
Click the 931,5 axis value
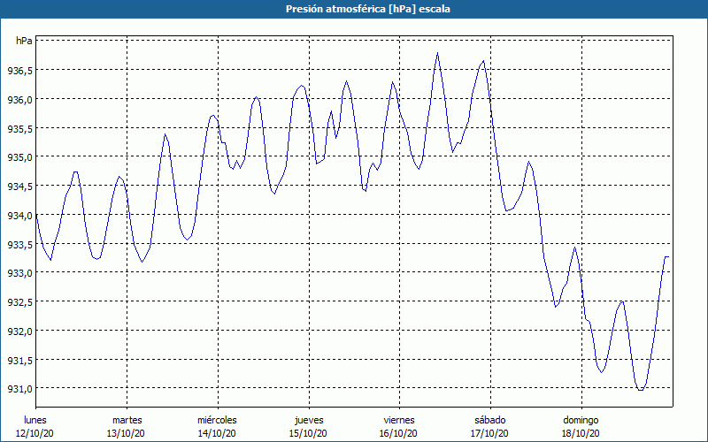pyautogui.click(x=19, y=360)
